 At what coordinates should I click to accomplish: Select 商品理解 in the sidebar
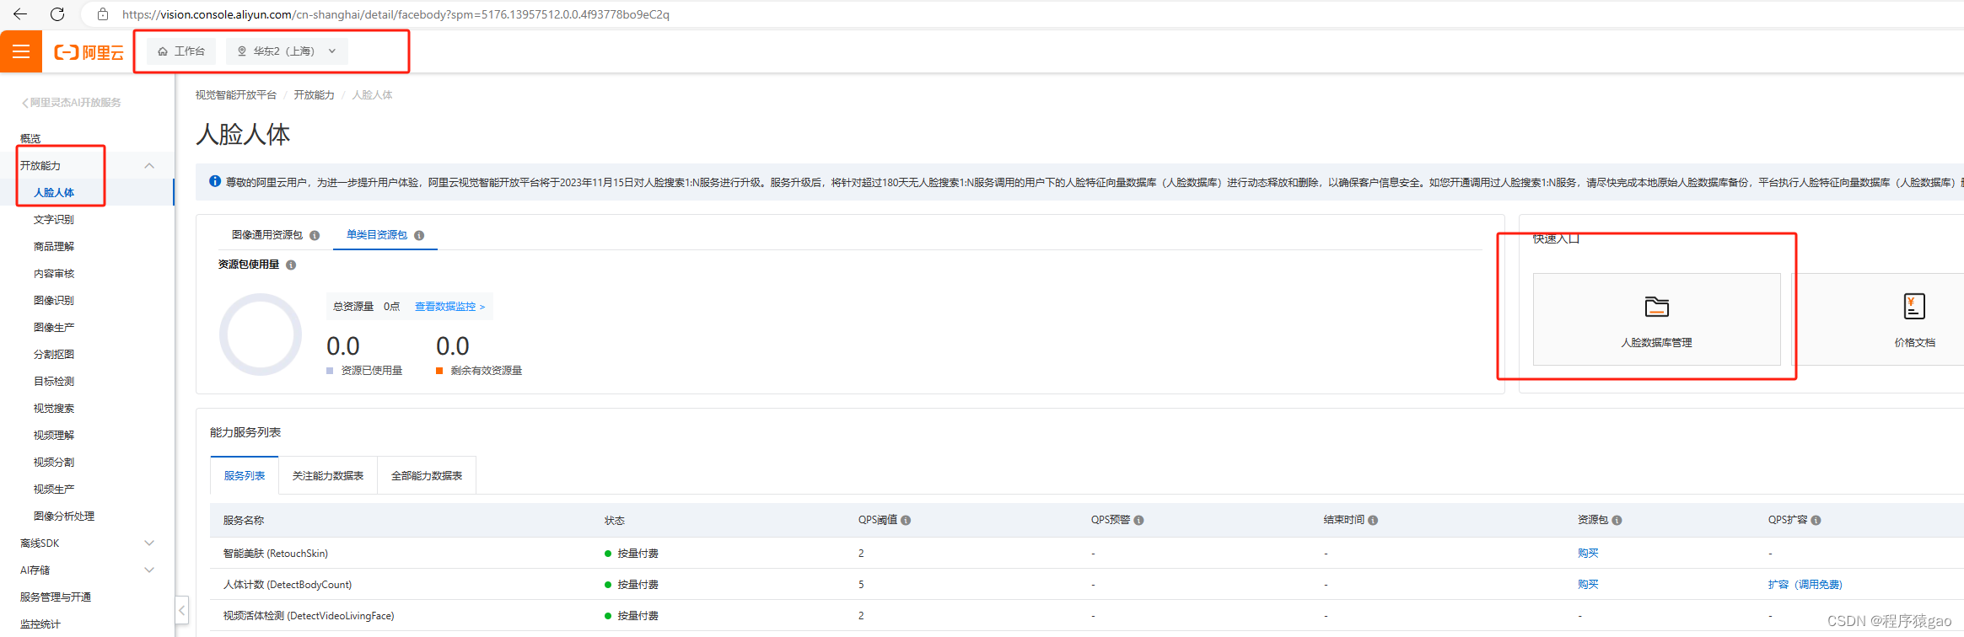point(54,247)
